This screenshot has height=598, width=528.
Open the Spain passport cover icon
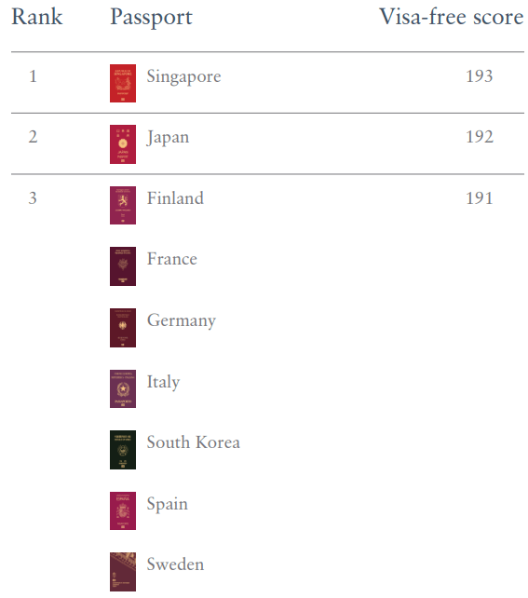pyautogui.click(x=123, y=510)
